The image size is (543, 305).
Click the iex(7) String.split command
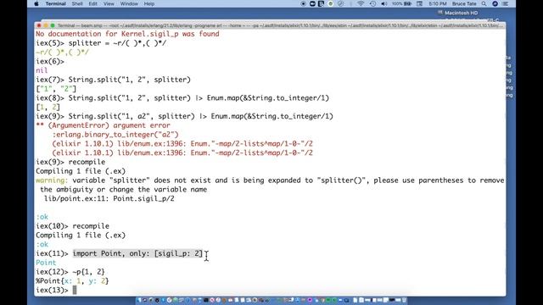click(130, 80)
